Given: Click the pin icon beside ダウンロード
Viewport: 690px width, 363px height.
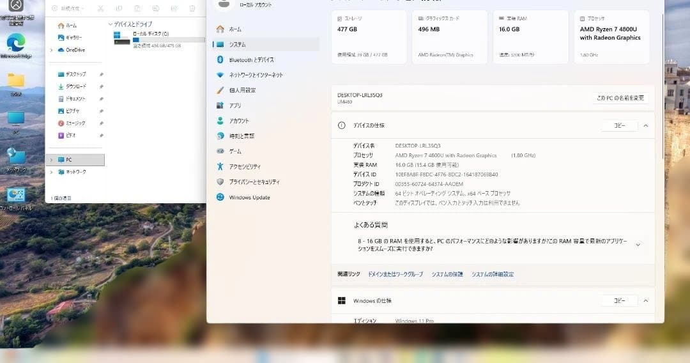Looking at the screenshot, I should point(101,87).
